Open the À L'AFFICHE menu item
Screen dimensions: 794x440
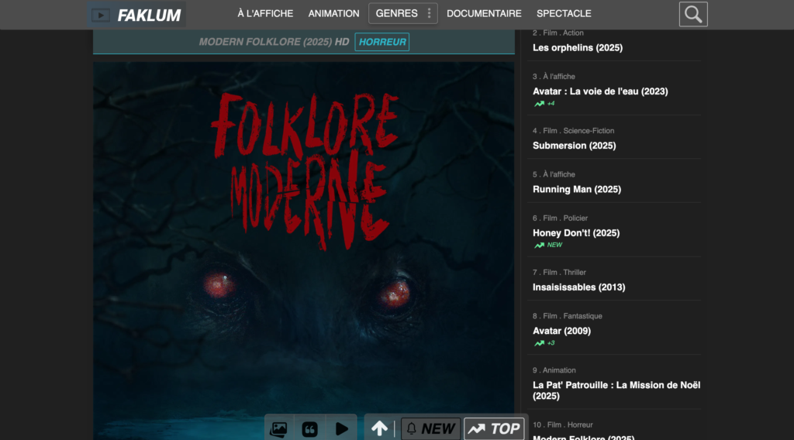(x=265, y=13)
